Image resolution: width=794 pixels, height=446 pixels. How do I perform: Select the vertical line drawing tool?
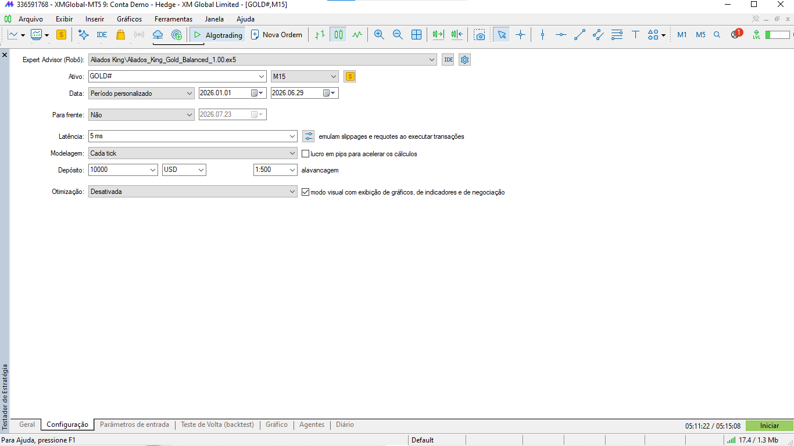tap(542, 35)
